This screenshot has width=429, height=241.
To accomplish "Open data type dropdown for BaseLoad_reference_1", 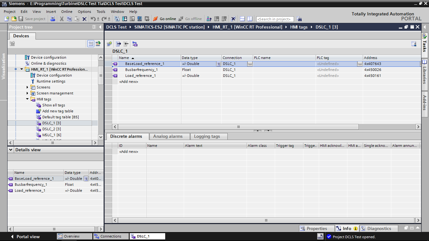I will [x=218, y=64].
